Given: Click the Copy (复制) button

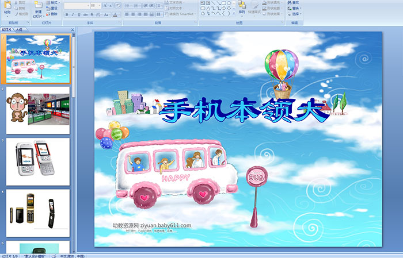Looking at the screenshot, I should click(20, 8).
